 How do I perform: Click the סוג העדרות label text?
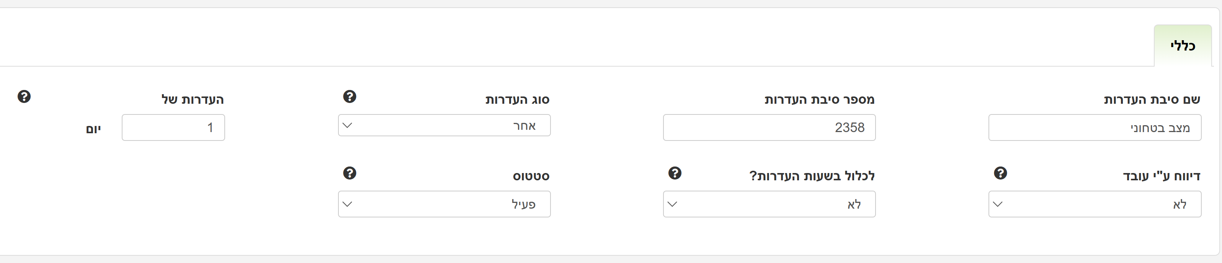pos(517,100)
